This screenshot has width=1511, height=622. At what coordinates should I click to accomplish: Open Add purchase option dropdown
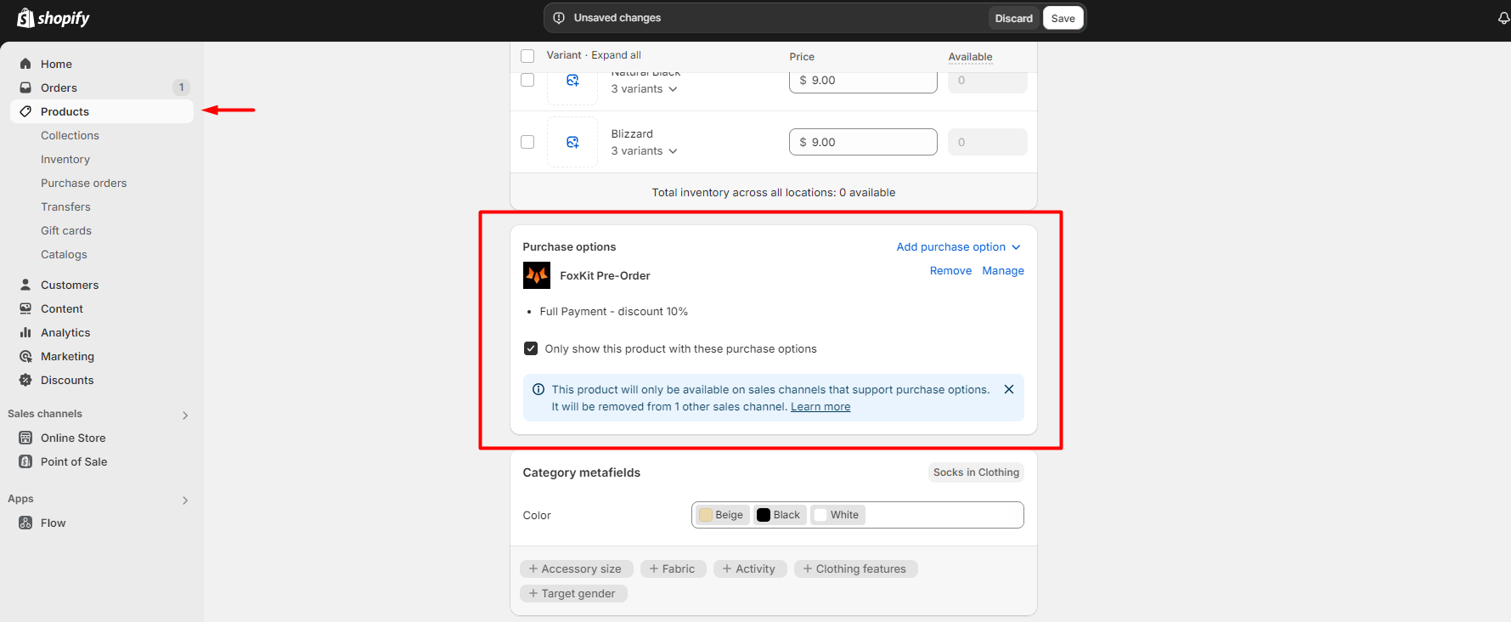coord(959,247)
